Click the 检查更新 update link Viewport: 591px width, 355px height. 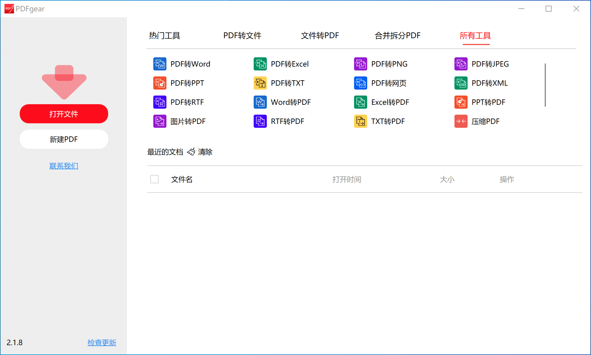click(102, 342)
